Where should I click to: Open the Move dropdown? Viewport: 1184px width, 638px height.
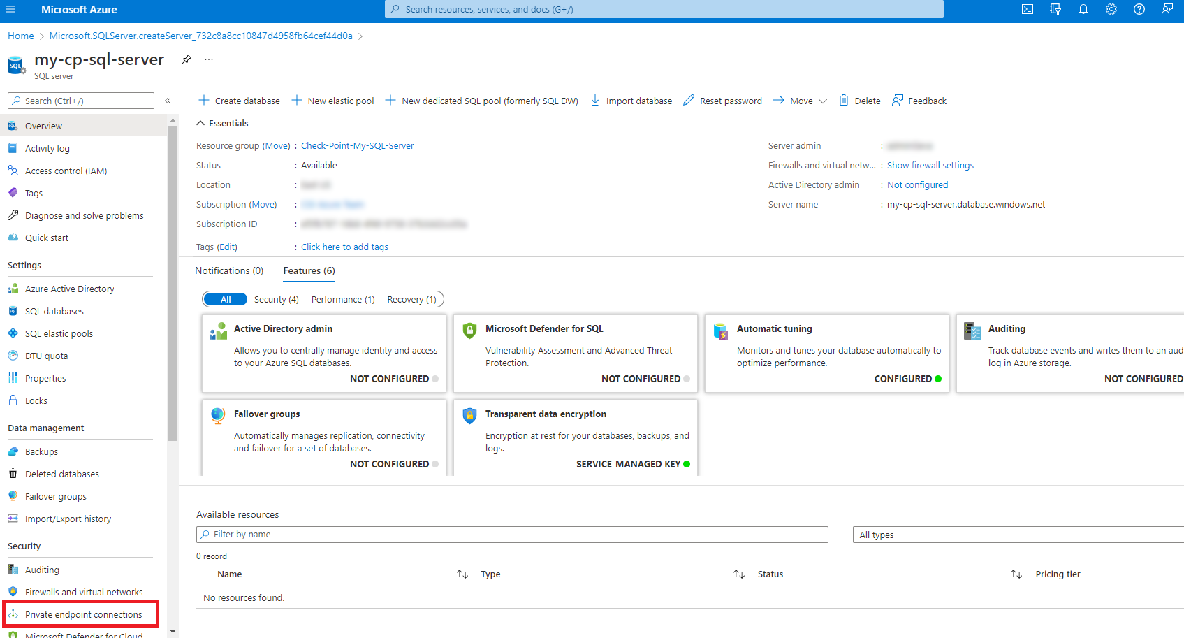[801, 101]
